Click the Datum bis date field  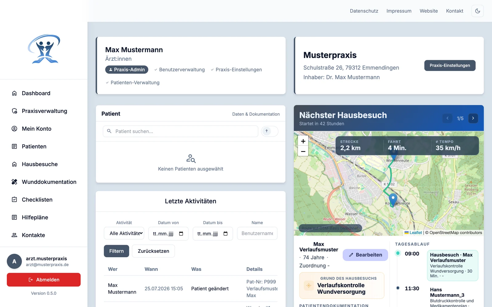click(213, 234)
